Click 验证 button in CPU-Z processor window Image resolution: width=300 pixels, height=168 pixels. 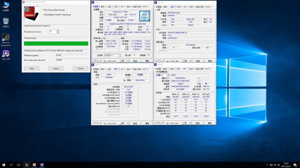(x=135, y=61)
